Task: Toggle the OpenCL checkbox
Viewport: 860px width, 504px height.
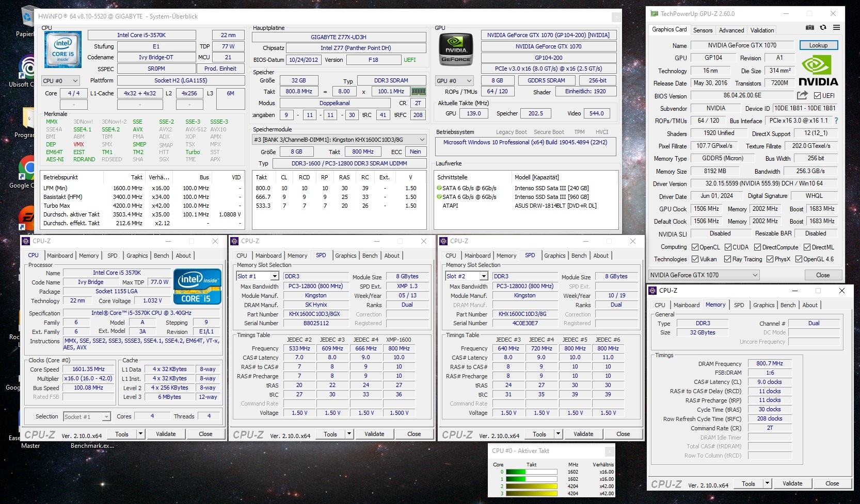Action: pos(695,247)
